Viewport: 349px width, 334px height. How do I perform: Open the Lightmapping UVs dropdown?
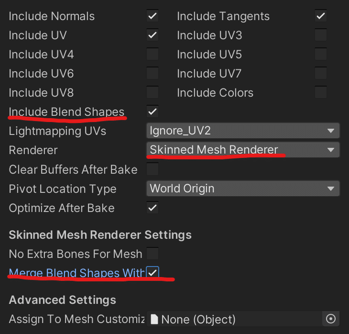tap(242, 131)
